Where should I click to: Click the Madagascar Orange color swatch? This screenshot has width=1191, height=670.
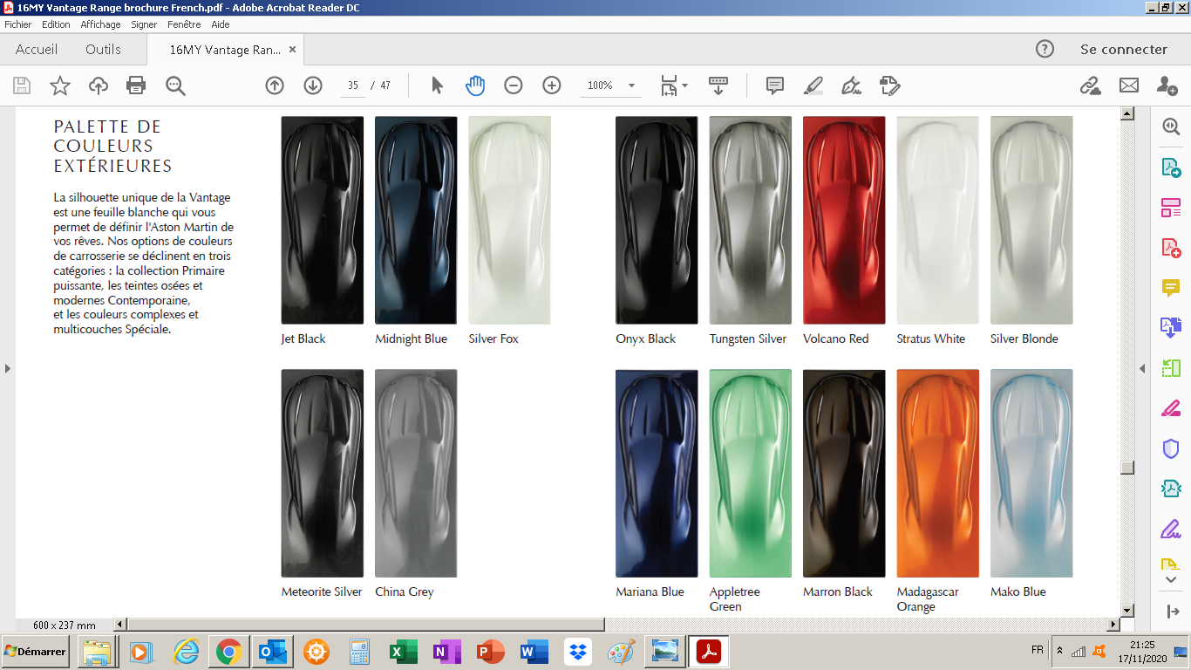[x=937, y=474]
